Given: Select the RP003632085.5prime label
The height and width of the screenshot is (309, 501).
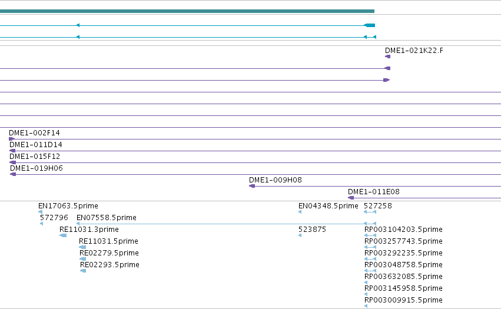Looking at the screenshot, I should pos(403,277).
